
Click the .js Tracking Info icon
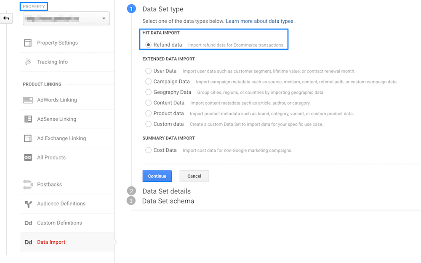(x=28, y=62)
